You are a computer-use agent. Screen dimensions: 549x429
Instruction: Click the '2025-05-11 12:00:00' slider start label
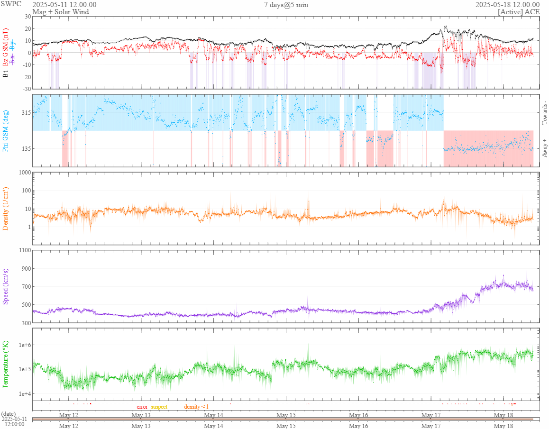pos(14,421)
